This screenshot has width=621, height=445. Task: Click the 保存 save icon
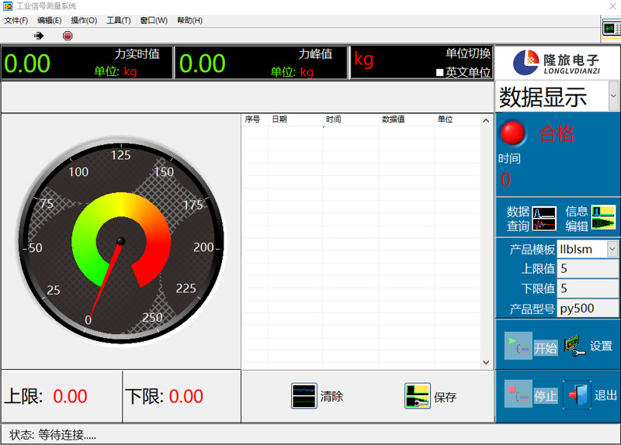coord(418,396)
